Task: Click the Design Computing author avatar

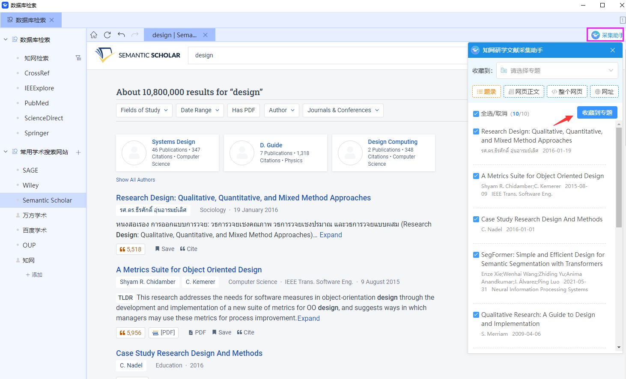Action: tap(350, 153)
